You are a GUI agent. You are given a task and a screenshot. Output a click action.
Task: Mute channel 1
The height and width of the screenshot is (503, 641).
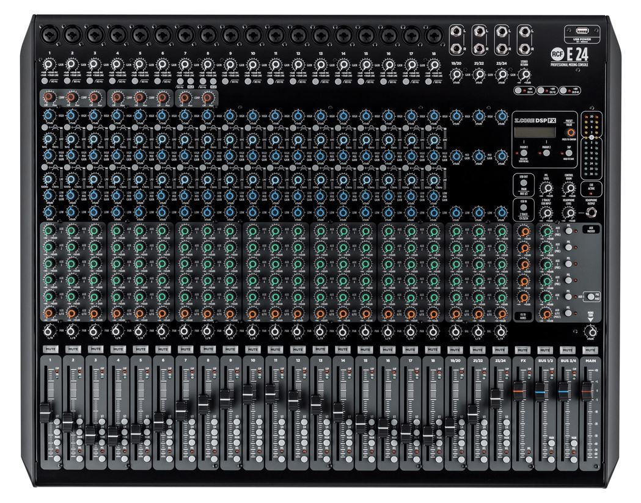tap(51, 350)
